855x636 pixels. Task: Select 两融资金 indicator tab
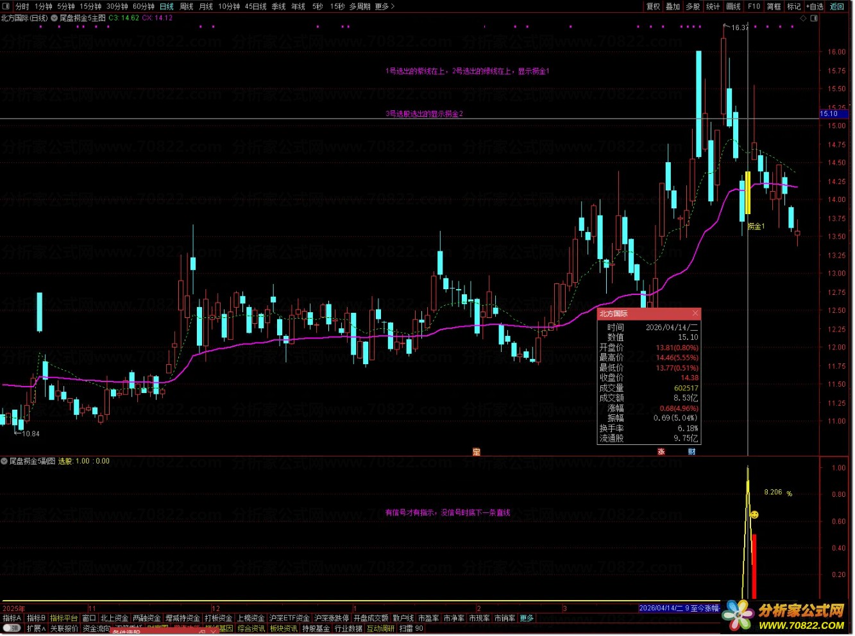[x=148, y=619]
